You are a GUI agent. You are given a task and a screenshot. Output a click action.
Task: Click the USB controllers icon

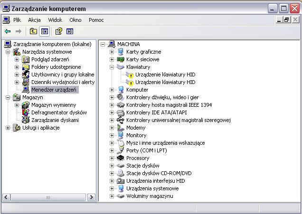pyautogui.click(x=121, y=120)
